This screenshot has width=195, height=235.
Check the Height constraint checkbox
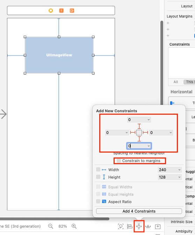98,177
